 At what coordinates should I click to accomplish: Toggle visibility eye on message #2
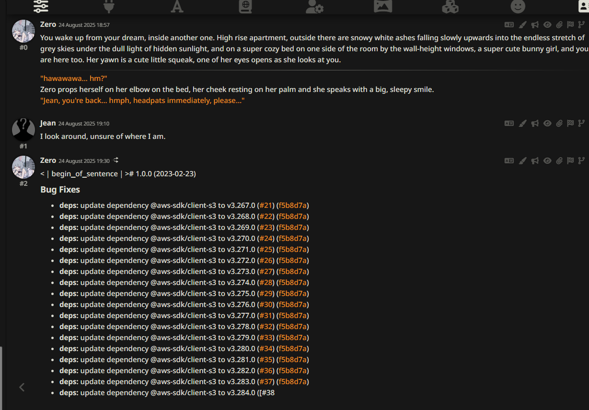click(x=547, y=160)
